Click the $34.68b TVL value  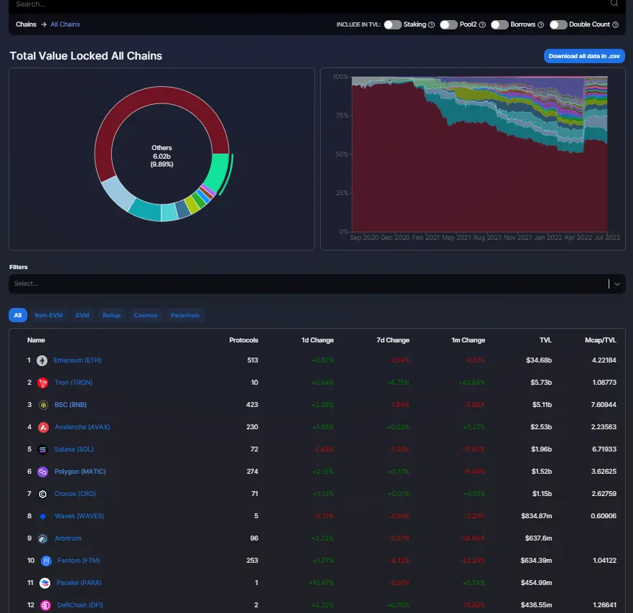(538, 360)
